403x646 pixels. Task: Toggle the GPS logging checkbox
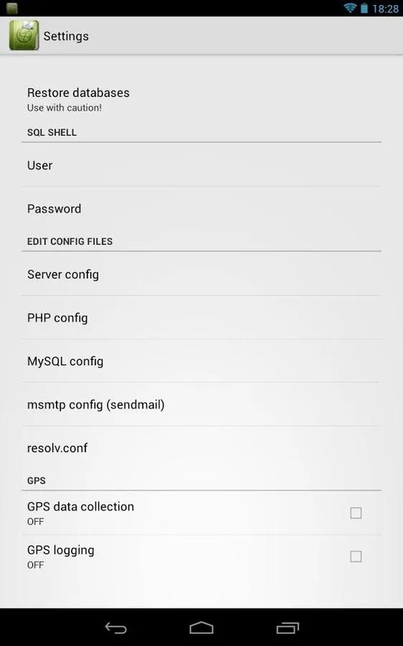(356, 557)
